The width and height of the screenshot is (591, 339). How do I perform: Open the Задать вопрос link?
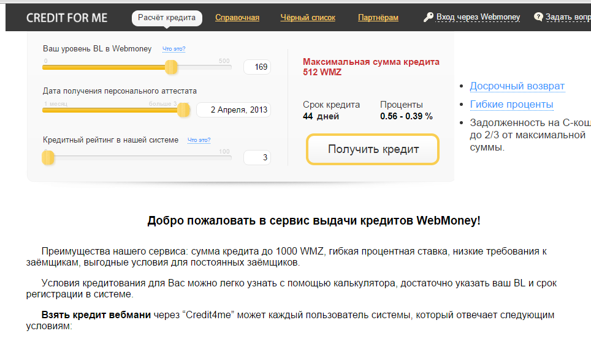(x=568, y=17)
